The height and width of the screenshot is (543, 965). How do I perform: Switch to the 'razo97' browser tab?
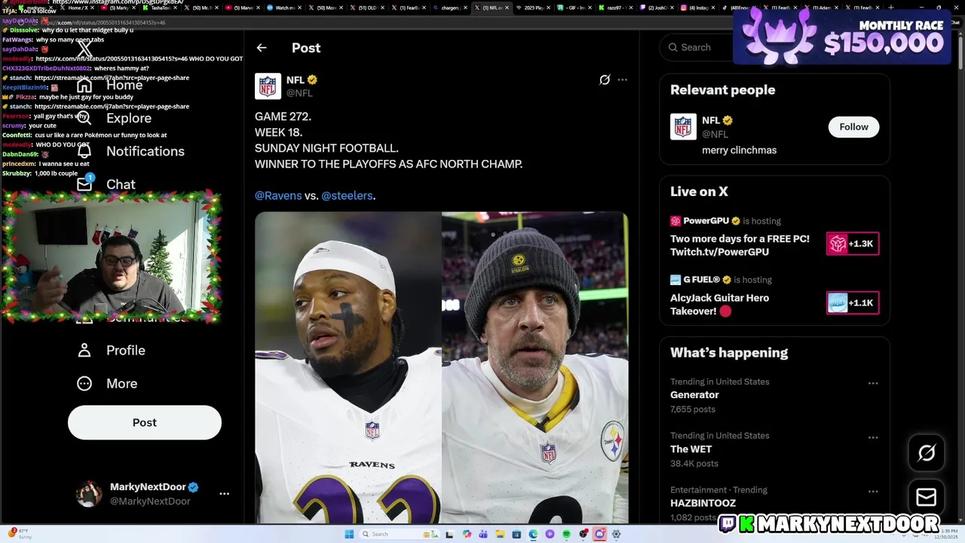(617, 8)
